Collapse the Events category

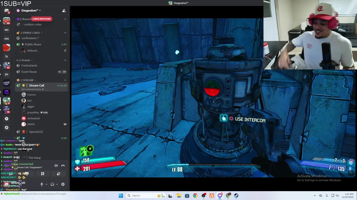pyautogui.click(x=26, y=60)
